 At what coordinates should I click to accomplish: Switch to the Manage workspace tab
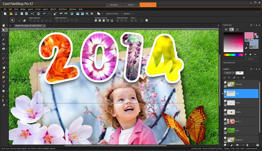pos(114,5)
